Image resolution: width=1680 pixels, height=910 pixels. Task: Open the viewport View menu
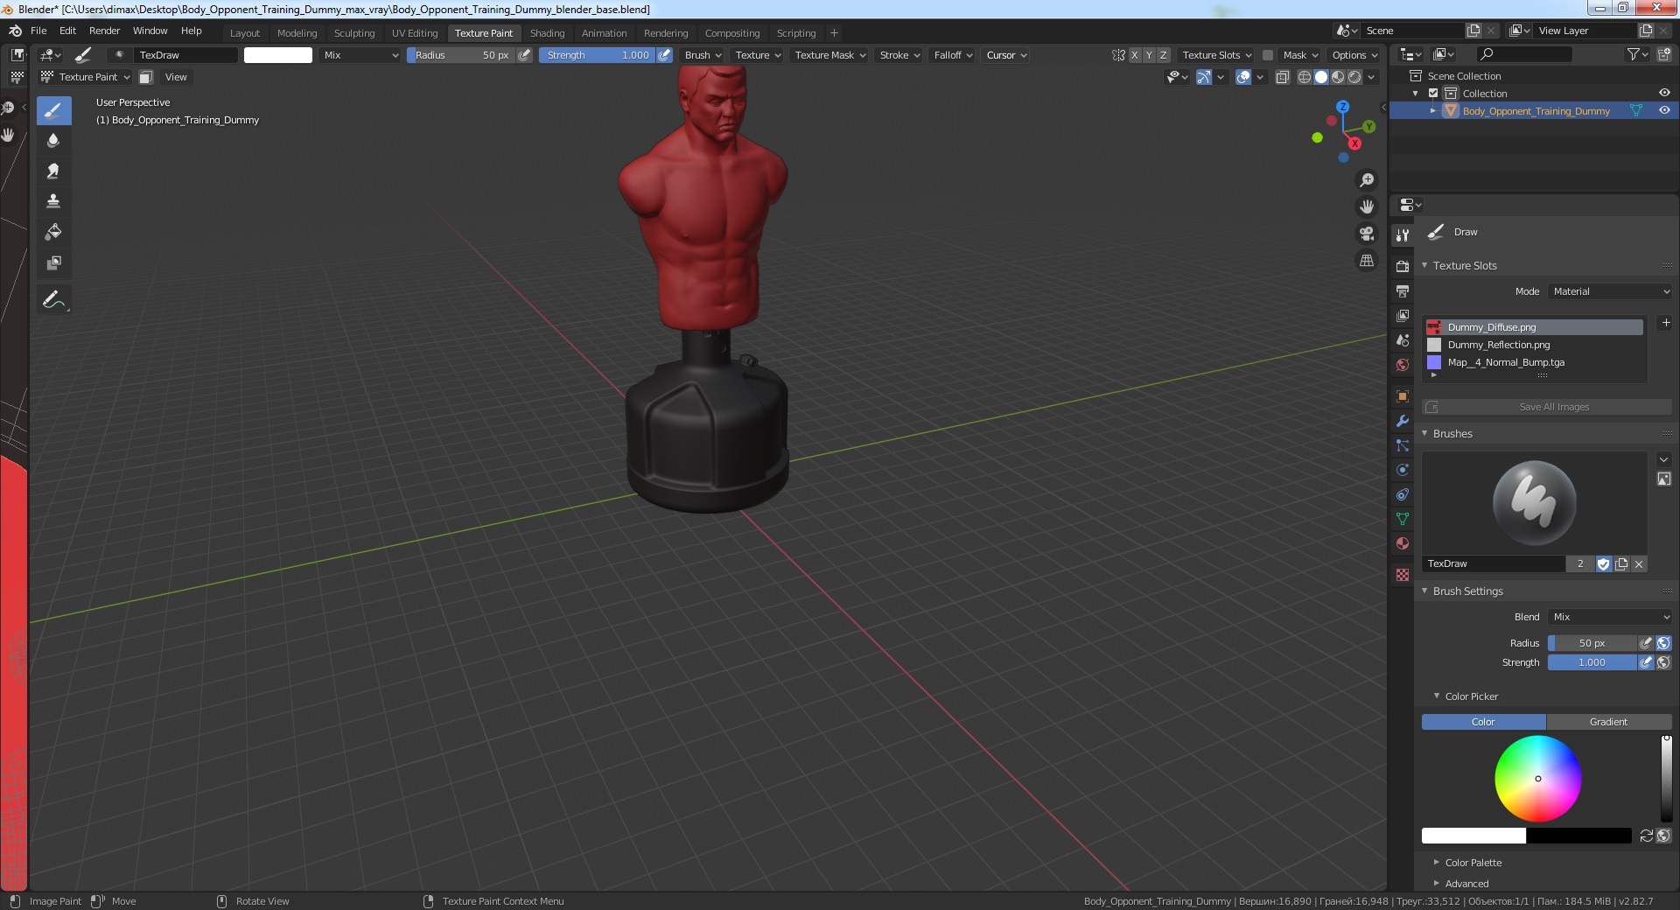click(176, 77)
